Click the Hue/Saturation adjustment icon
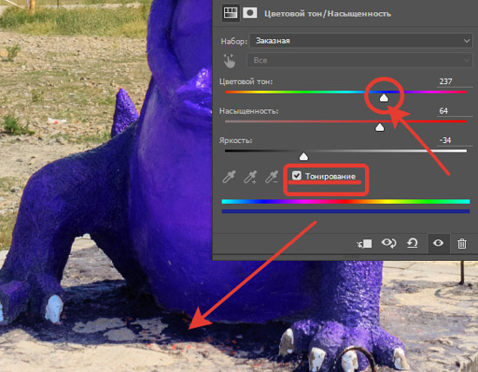Screen dimensions: 478x372 [230, 13]
